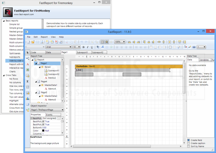Screen dimensions: 216x153
Task: Open the Arial font name dropdown
Action: pyautogui.click(x=70, y=47)
